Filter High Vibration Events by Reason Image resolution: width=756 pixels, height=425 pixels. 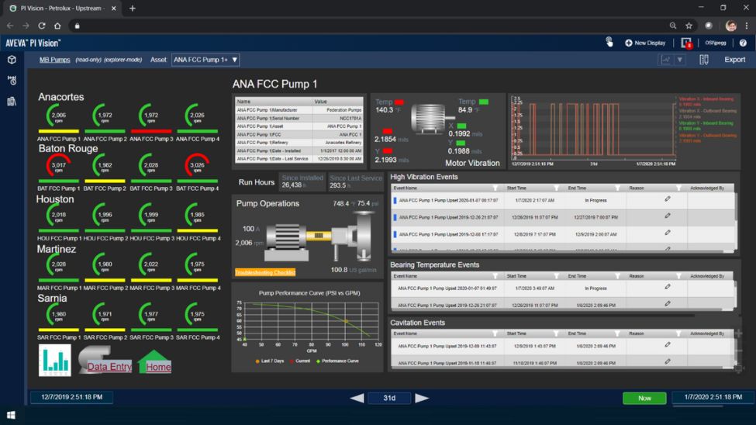pos(679,188)
